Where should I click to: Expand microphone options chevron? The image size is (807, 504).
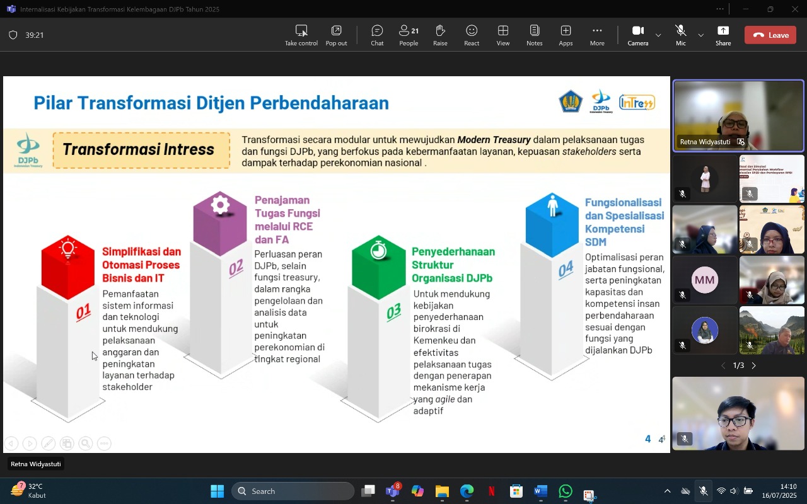point(700,35)
